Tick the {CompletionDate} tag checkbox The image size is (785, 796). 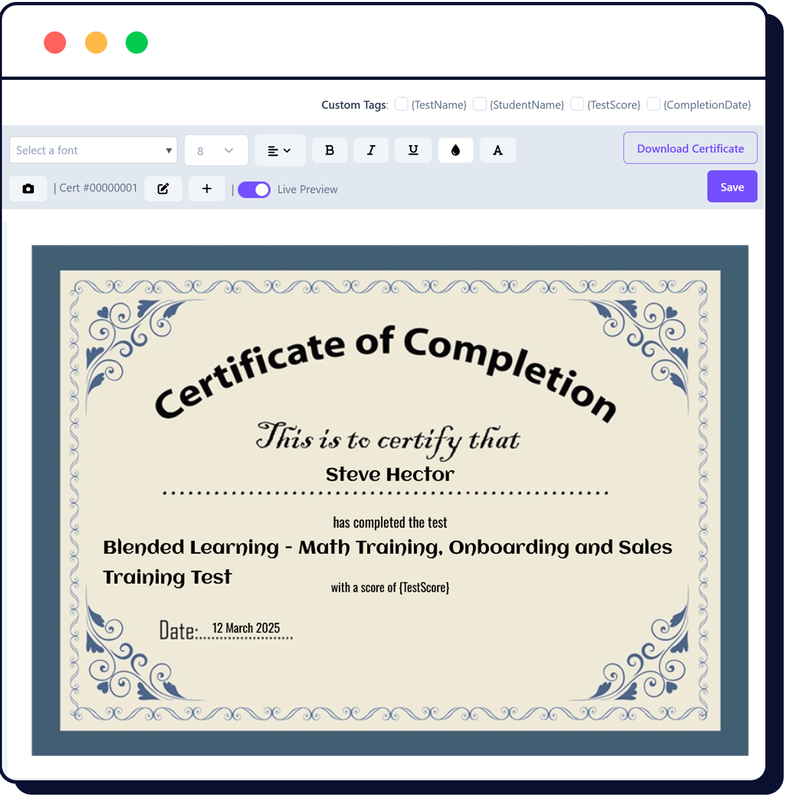pyautogui.click(x=654, y=104)
